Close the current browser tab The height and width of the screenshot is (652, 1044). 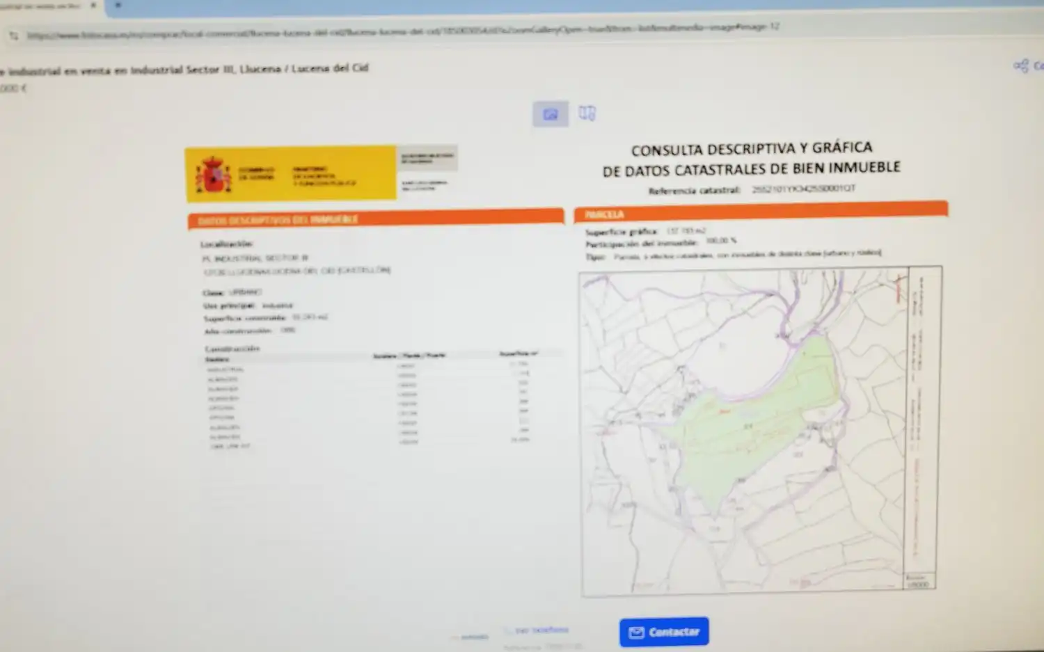[x=93, y=5]
